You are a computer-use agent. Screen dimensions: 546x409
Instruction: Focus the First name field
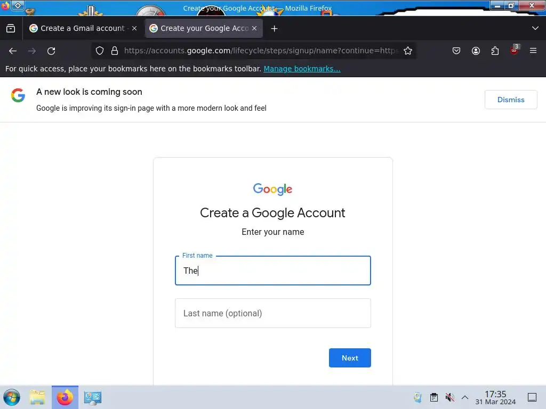pos(273,271)
